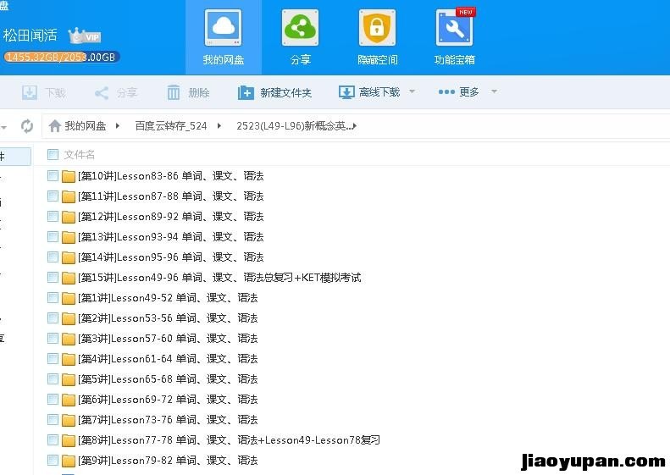Click the username 松田闻活
The width and height of the screenshot is (670, 475).
pyautogui.click(x=30, y=35)
